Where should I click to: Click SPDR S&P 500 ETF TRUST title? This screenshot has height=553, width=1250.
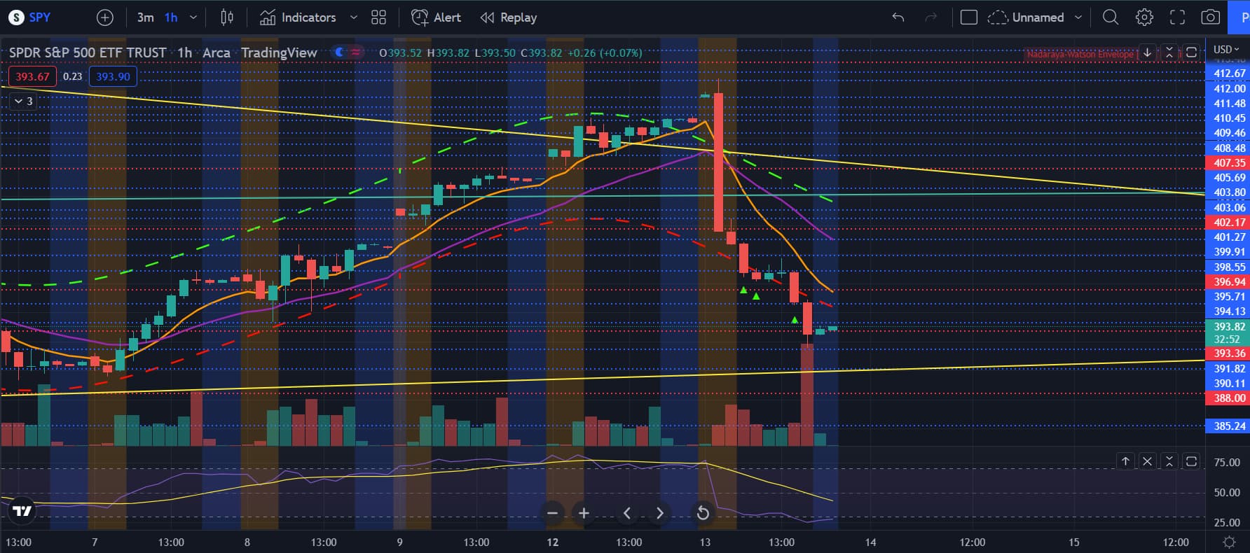coord(88,52)
